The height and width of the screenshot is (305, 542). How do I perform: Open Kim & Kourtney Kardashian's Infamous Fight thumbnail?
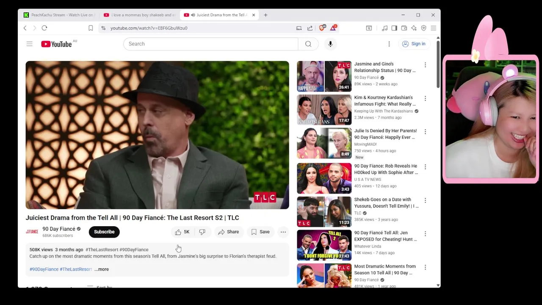tap(324, 110)
